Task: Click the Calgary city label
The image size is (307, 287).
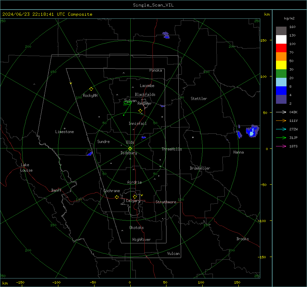Action: click(133, 201)
